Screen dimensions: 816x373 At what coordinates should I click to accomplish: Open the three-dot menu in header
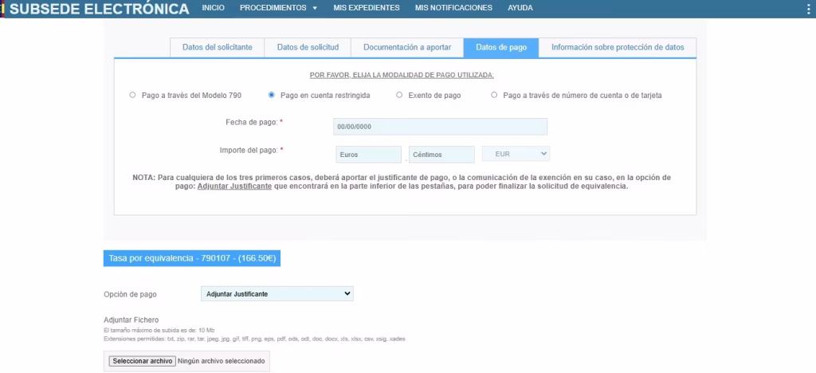[x=808, y=8]
